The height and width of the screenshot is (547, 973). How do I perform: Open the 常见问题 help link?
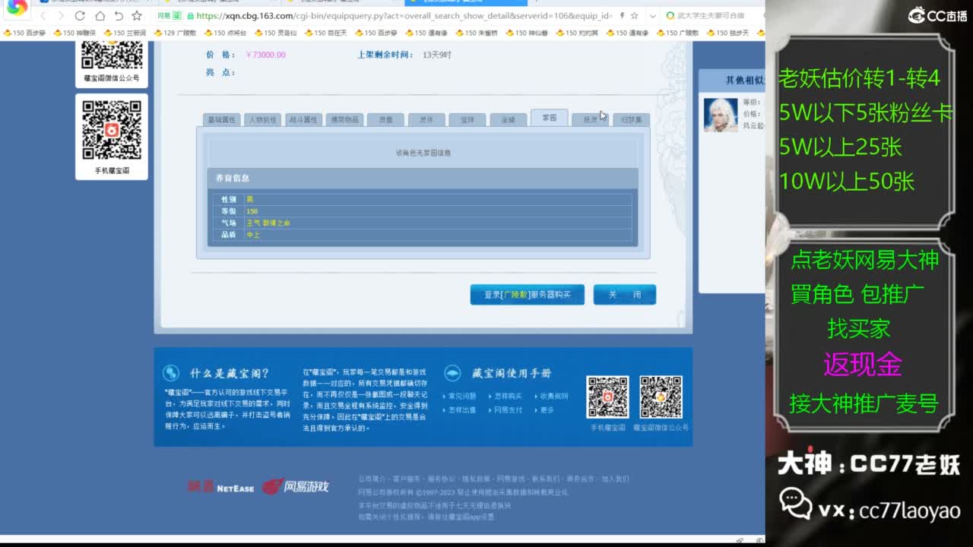click(x=462, y=396)
